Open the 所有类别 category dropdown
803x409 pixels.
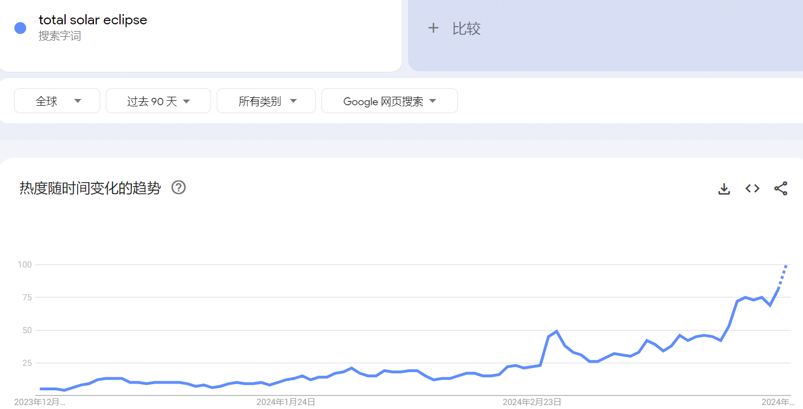tap(267, 101)
